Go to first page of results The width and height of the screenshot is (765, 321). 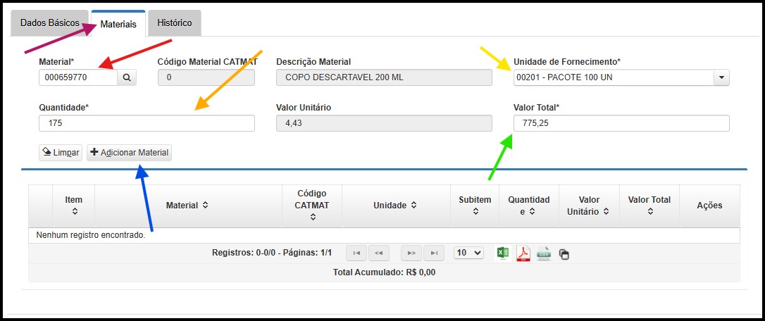click(356, 253)
